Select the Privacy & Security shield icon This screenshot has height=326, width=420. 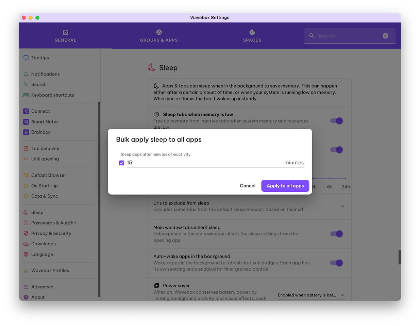coord(26,233)
